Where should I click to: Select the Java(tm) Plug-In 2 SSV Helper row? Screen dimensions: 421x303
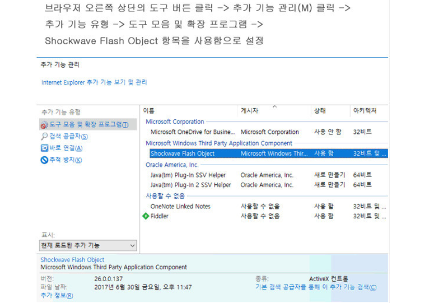click(x=269, y=185)
